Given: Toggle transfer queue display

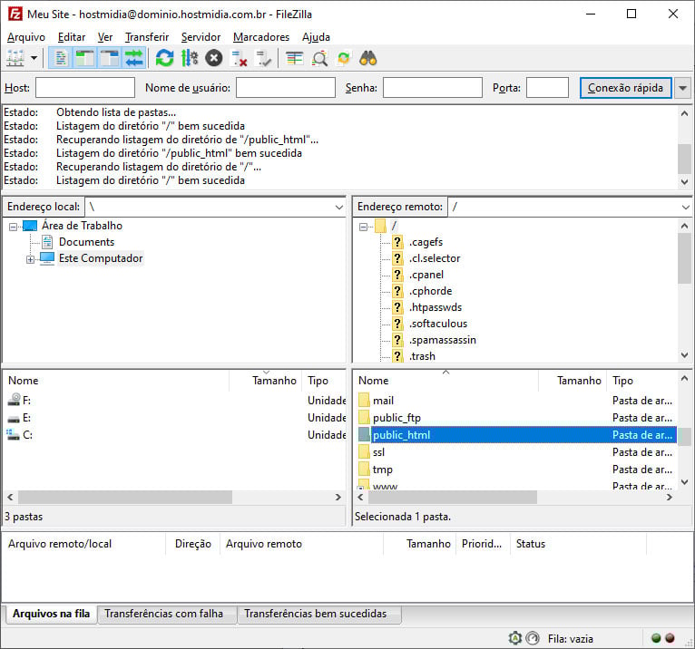Looking at the screenshot, I should (x=134, y=58).
